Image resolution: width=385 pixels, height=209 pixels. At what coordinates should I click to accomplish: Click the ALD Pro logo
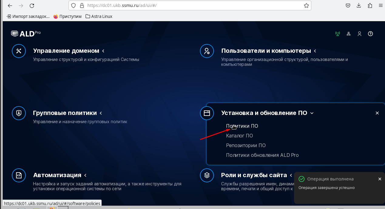[25, 33]
